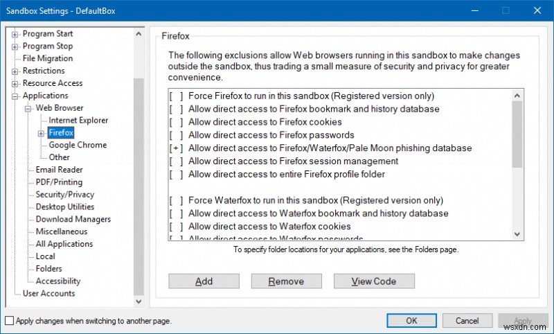Expand the Firefox tree node

[x=42, y=133]
